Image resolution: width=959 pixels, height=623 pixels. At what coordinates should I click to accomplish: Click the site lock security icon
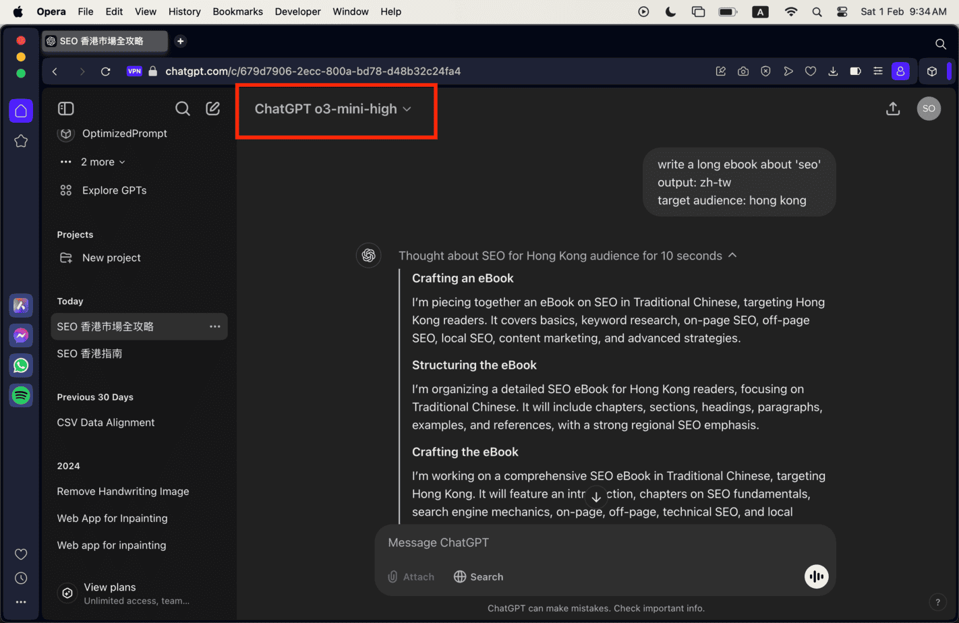pyautogui.click(x=153, y=71)
